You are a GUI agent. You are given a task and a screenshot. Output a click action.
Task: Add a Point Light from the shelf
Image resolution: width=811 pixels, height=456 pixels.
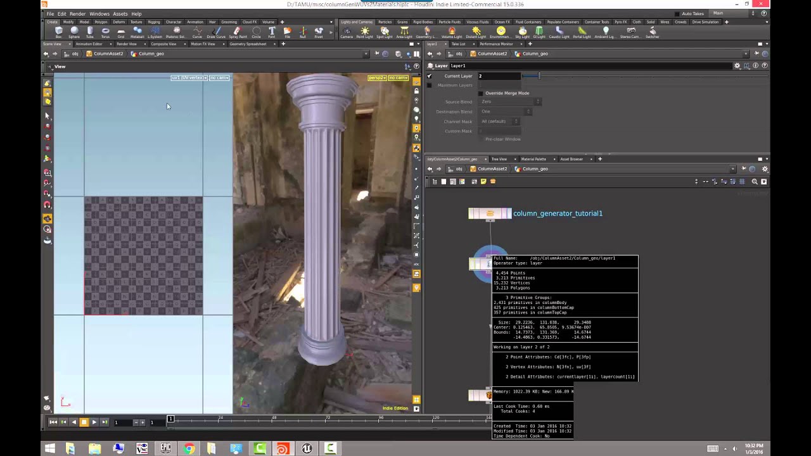[x=364, y=32]
